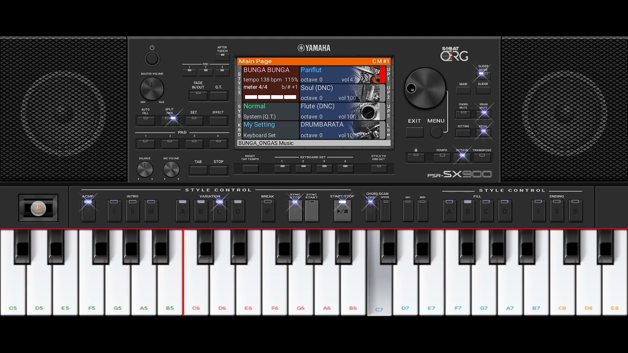
Task: Toggle the Drum Mute button
Action: 483,114
